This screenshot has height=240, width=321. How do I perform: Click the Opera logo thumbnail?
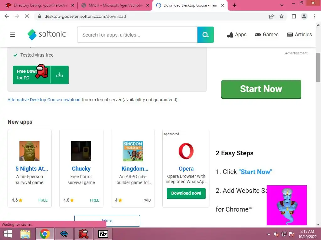pos(186,151)
